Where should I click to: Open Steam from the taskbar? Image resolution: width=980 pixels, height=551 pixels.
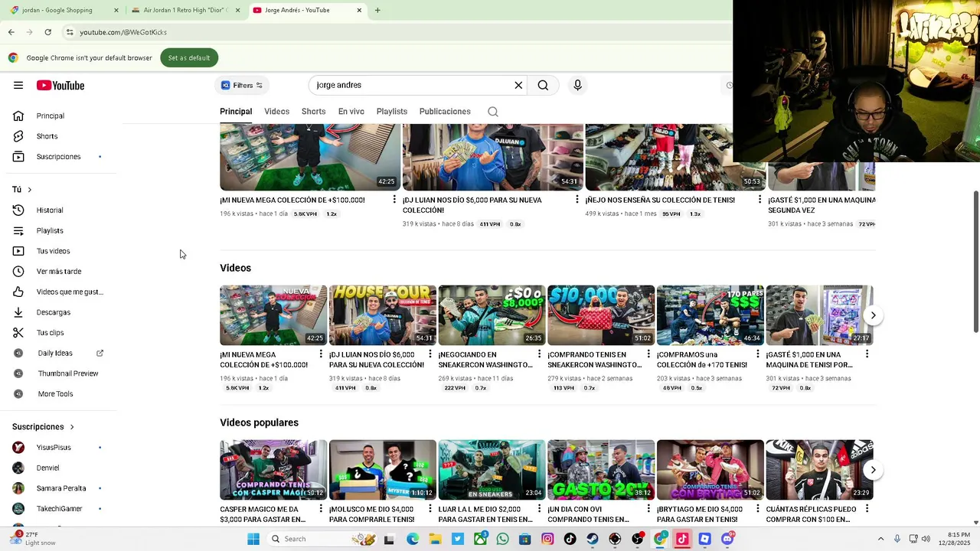pos(593,539)
